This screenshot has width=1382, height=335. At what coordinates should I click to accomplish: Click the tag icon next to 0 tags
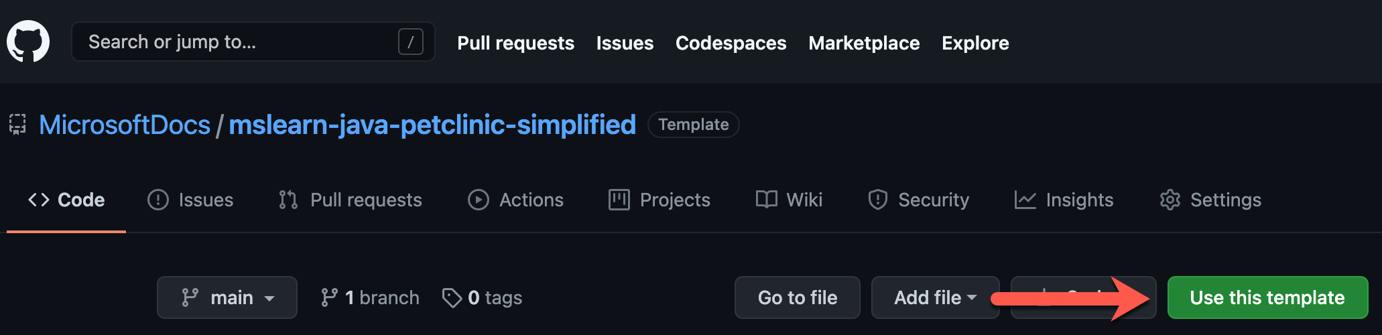pos(452,297)
